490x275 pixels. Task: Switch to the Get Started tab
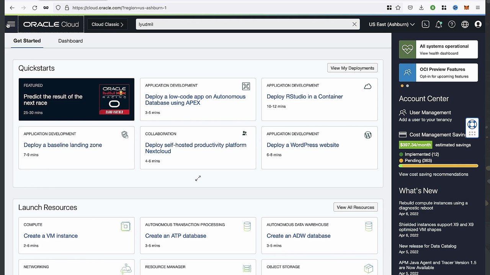pyautogui.click(x=27, y=40)
